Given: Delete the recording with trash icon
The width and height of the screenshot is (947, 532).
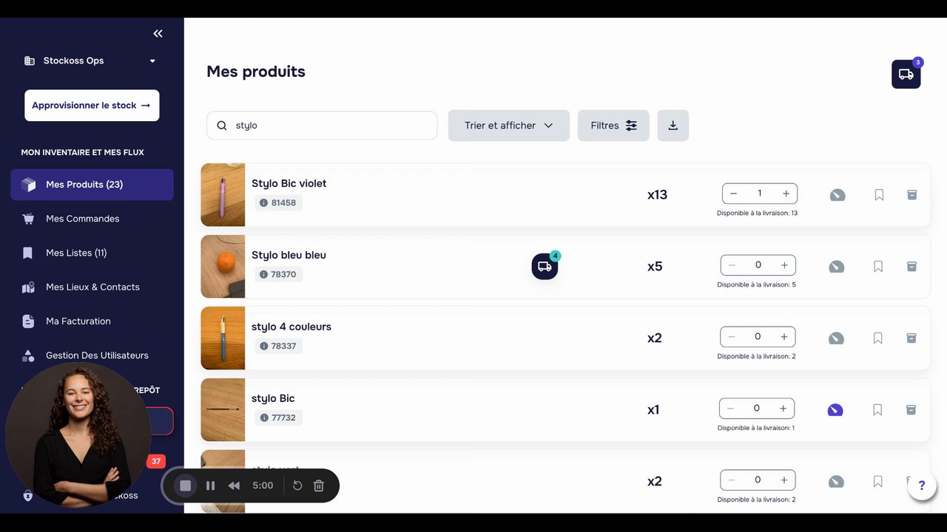Looking at the screenshot, I should tap(319, 485).
